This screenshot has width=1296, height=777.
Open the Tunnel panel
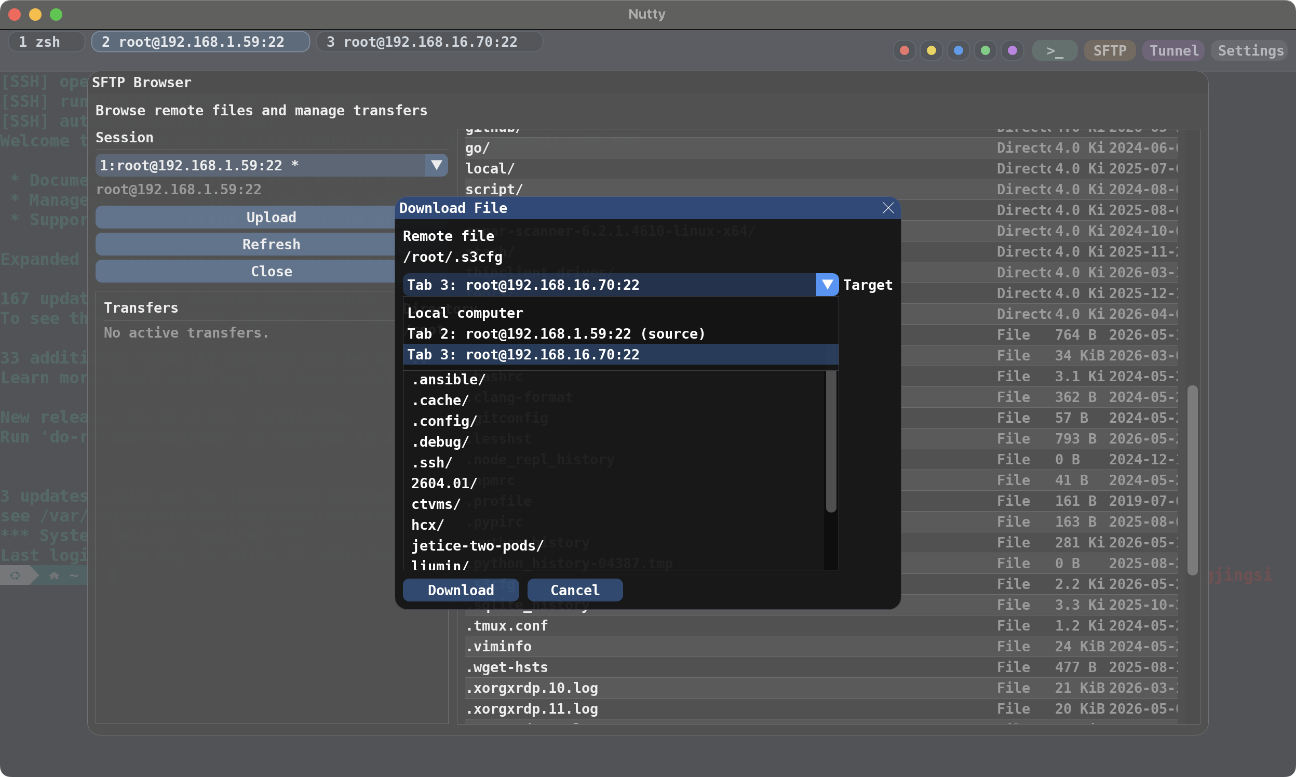pos(1173,50)
